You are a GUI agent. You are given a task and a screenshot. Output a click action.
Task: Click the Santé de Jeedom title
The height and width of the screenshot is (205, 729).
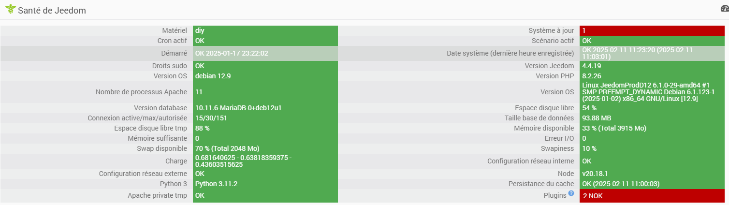pos(52,10)
